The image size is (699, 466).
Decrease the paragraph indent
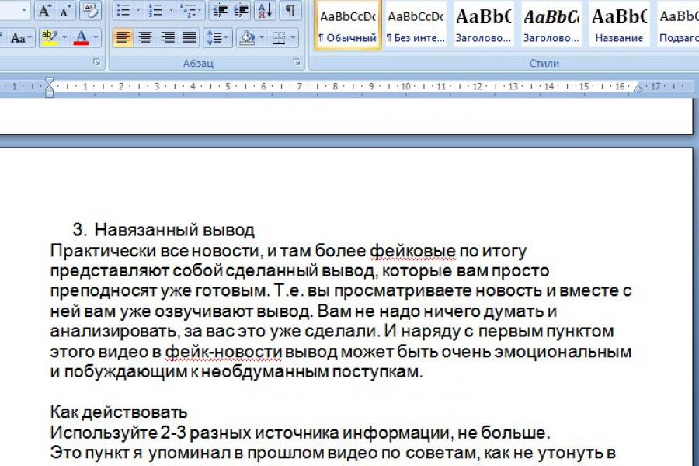click(219, 11)
